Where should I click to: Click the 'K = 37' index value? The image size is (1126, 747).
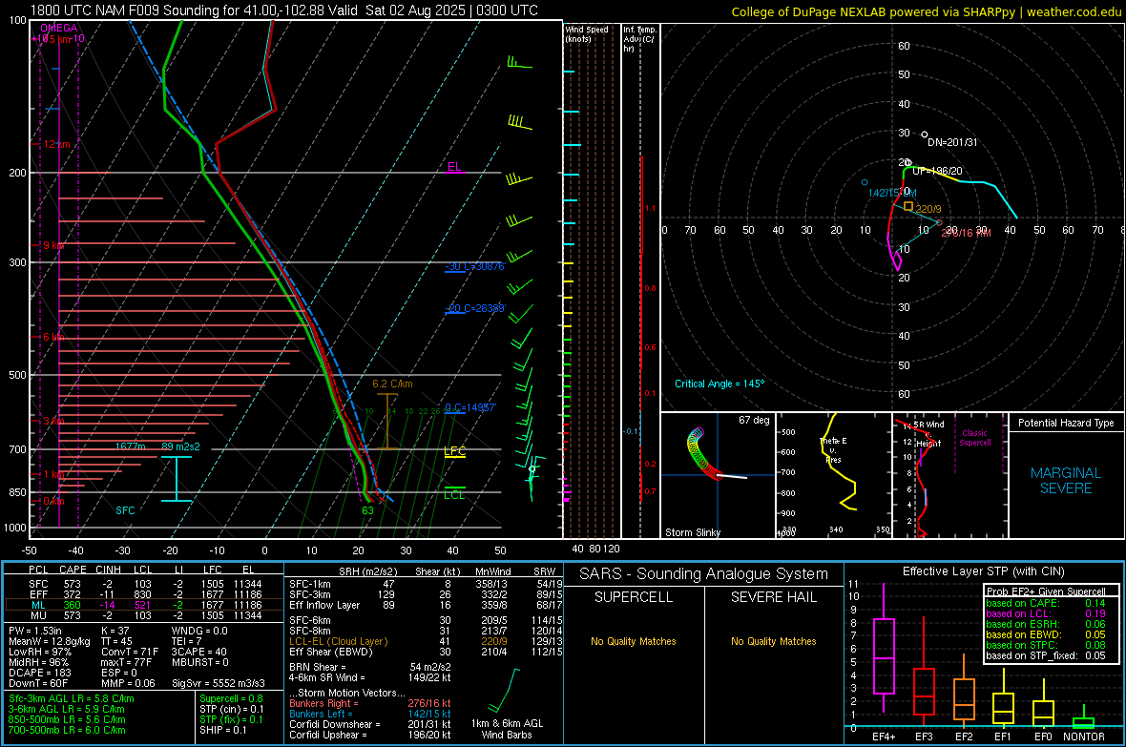pyautogui.click(x=115, y=631)
